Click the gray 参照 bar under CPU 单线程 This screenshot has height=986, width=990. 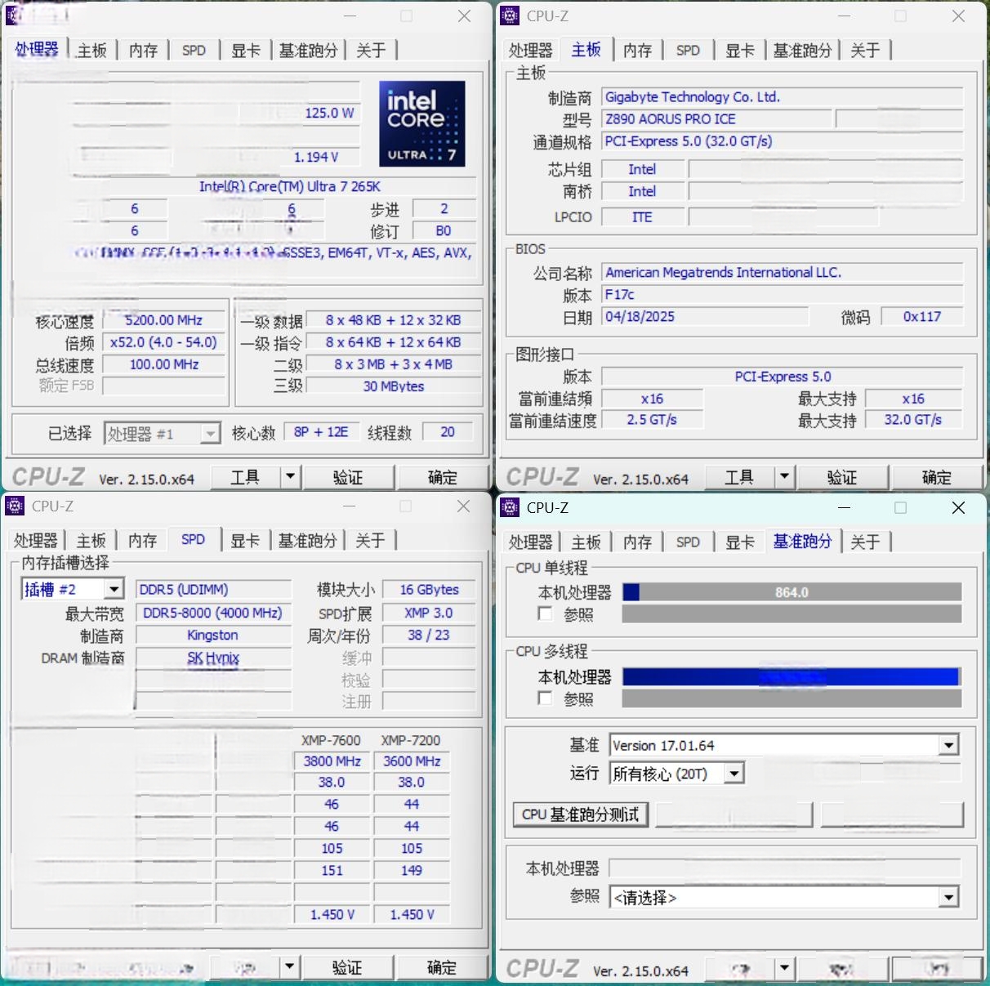(792, 613)
